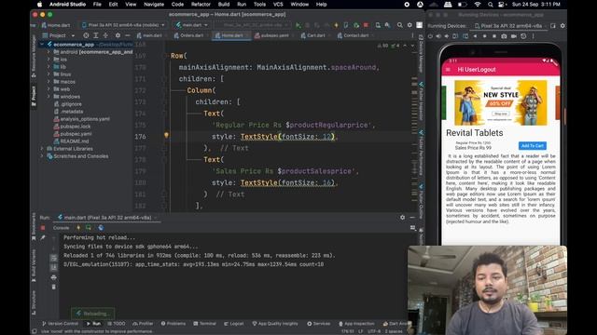Open macOS Spotlight search in menu bar

(491, 5)
